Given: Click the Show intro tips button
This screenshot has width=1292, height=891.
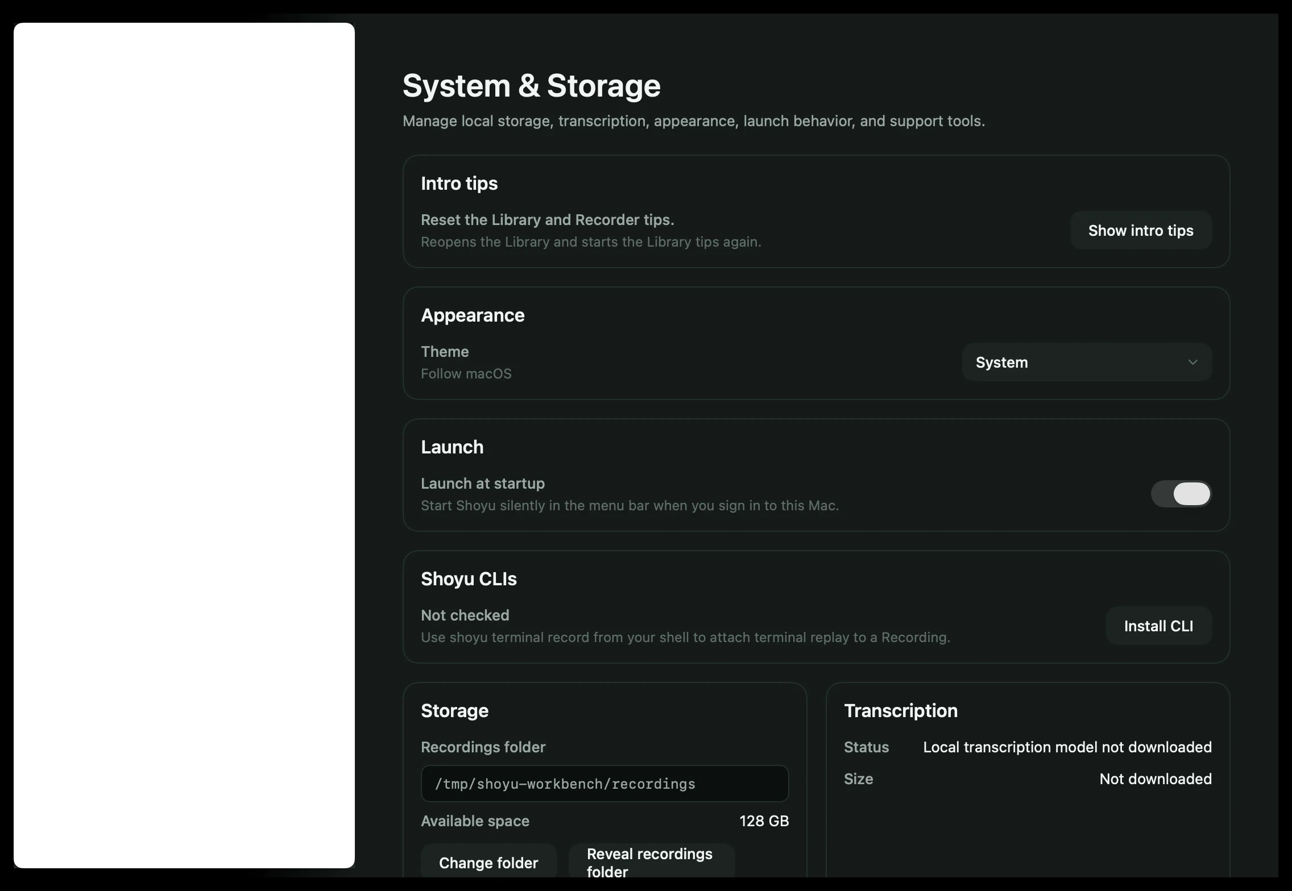Looking at the screenshot, I should click(1141, 230).
